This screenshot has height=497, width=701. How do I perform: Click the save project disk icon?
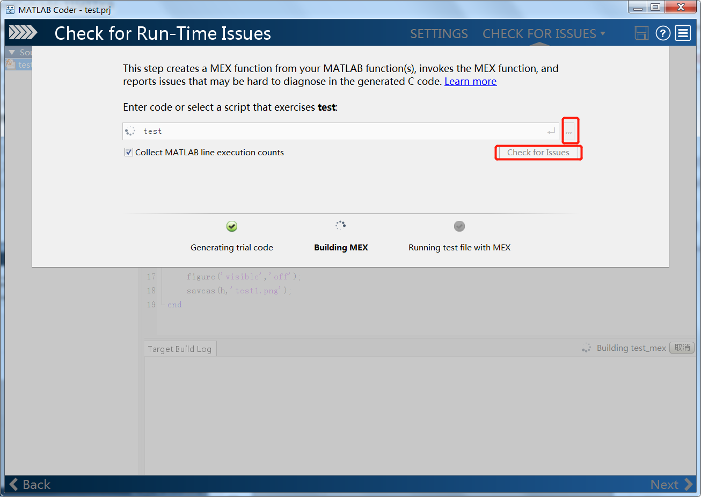pyautogui.click(x=641, y=33)
